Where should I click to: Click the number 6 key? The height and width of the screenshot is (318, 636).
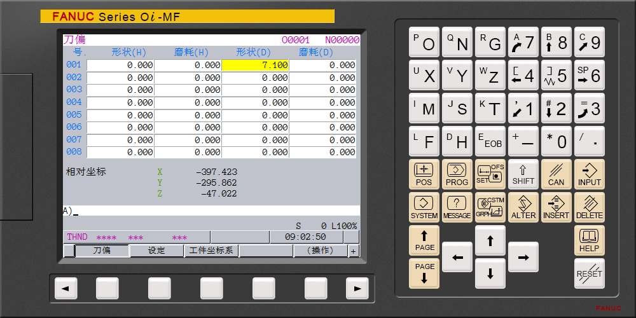[x=590, y=75]
